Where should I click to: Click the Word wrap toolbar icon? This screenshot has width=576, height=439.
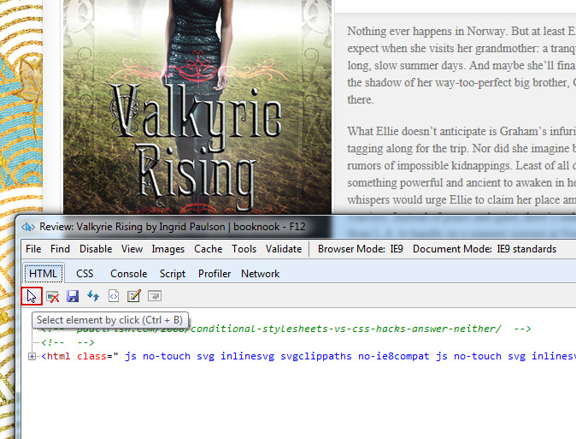154,296
